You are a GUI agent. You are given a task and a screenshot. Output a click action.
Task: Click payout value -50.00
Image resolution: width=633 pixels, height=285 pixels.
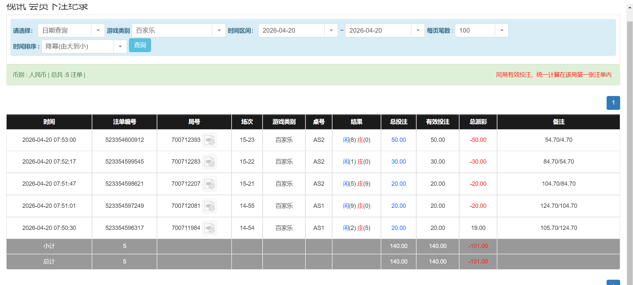[478, 140]
